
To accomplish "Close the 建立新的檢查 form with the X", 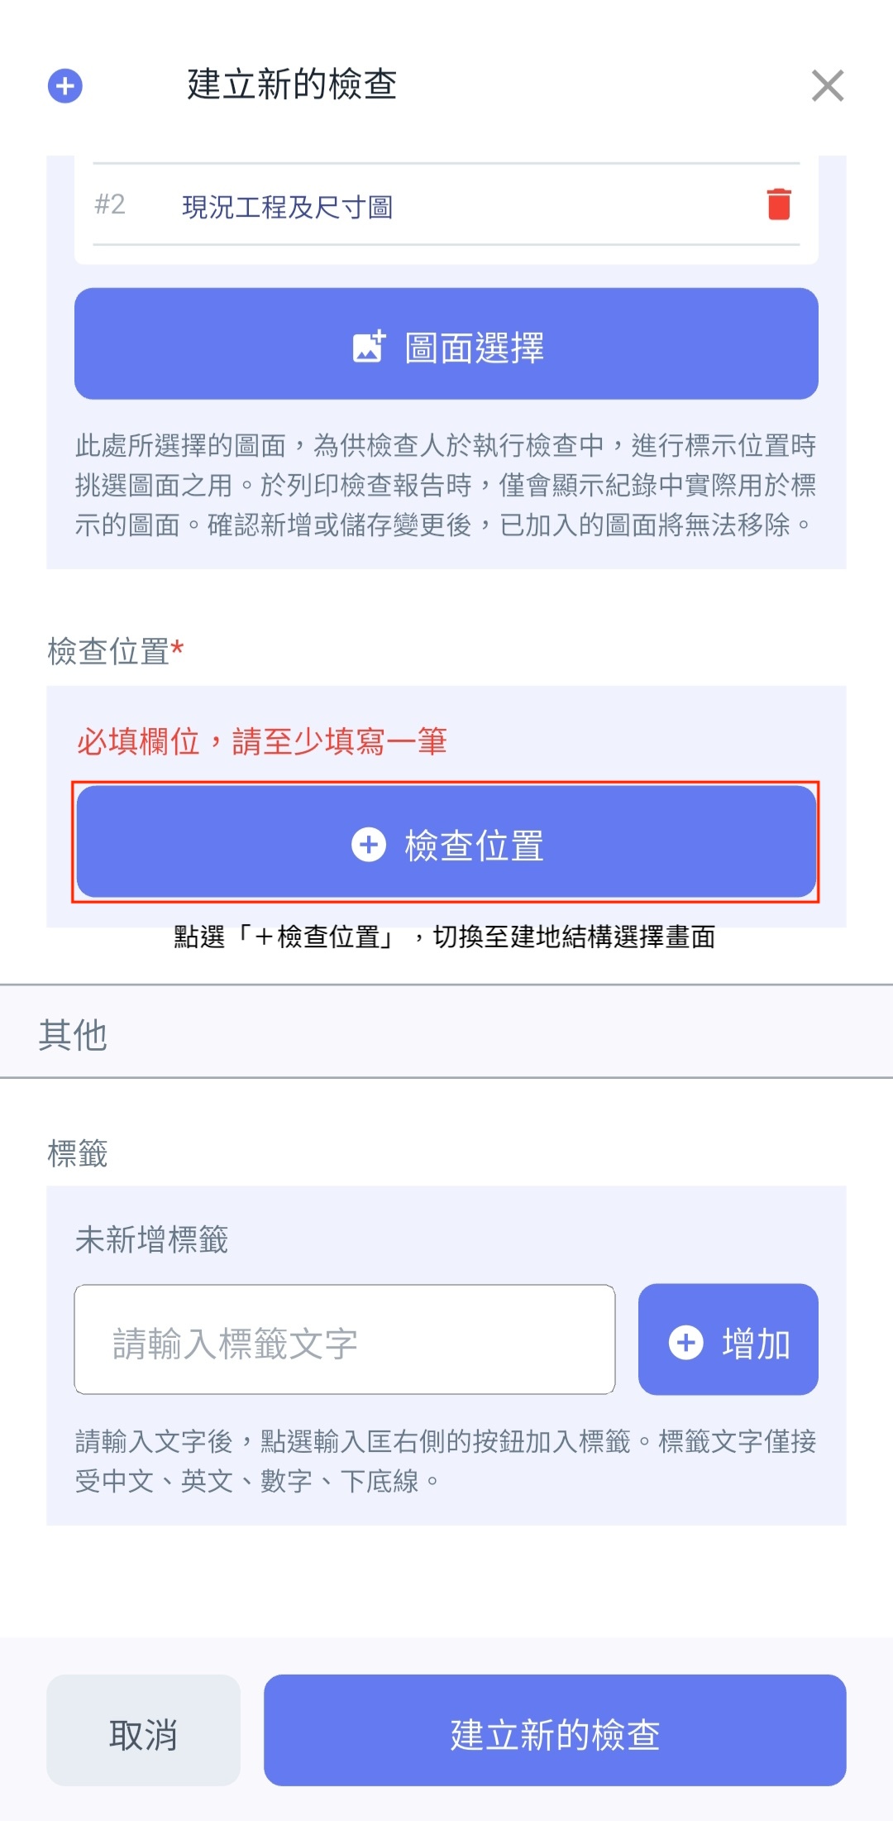I will 827,85.
